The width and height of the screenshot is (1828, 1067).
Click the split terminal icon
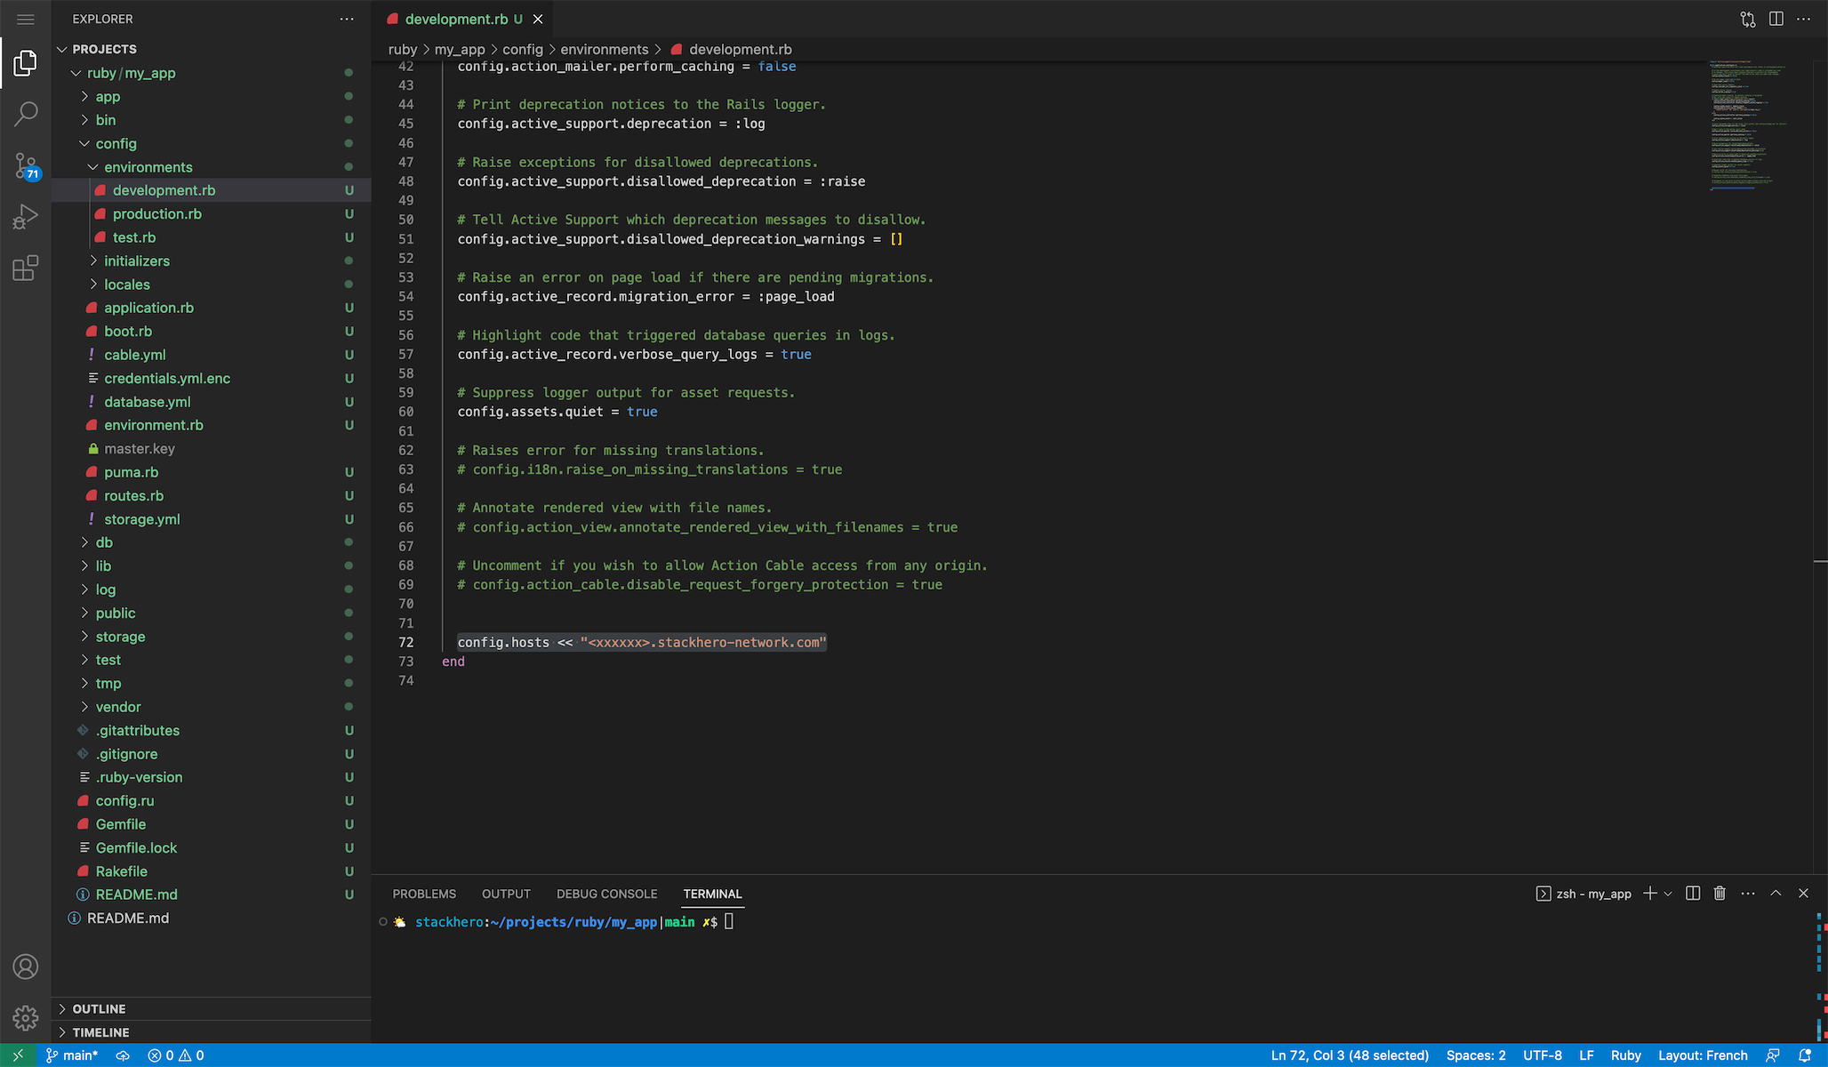(x=1693, y=894)
